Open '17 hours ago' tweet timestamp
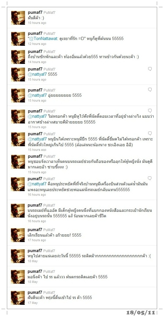This screenshot has width=164, height=316. pos(37,240)
